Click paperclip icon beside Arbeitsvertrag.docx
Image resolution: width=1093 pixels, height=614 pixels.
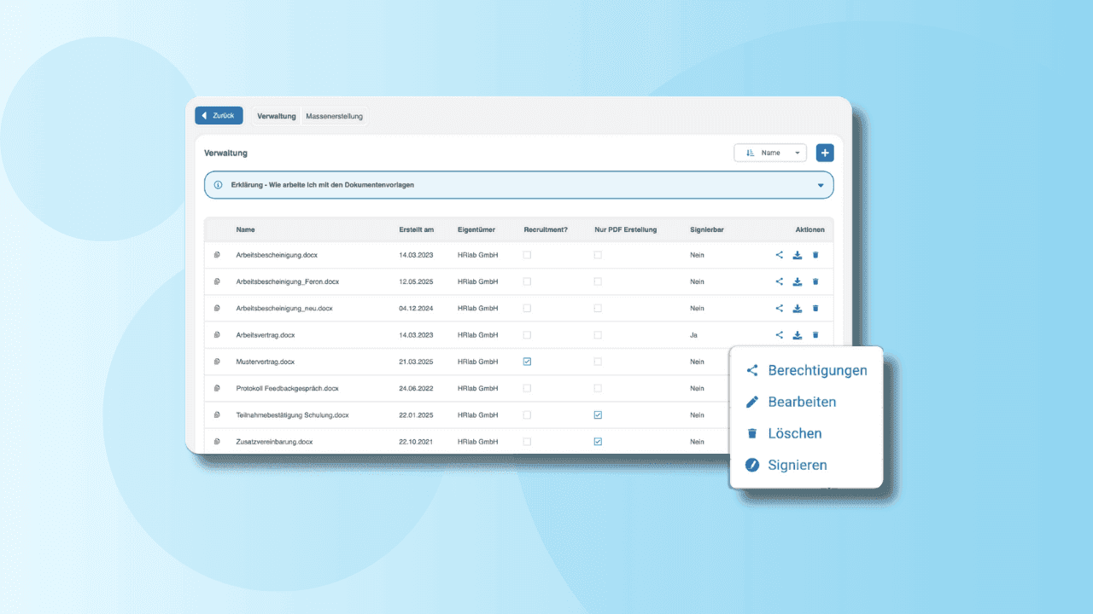[217, 335]
